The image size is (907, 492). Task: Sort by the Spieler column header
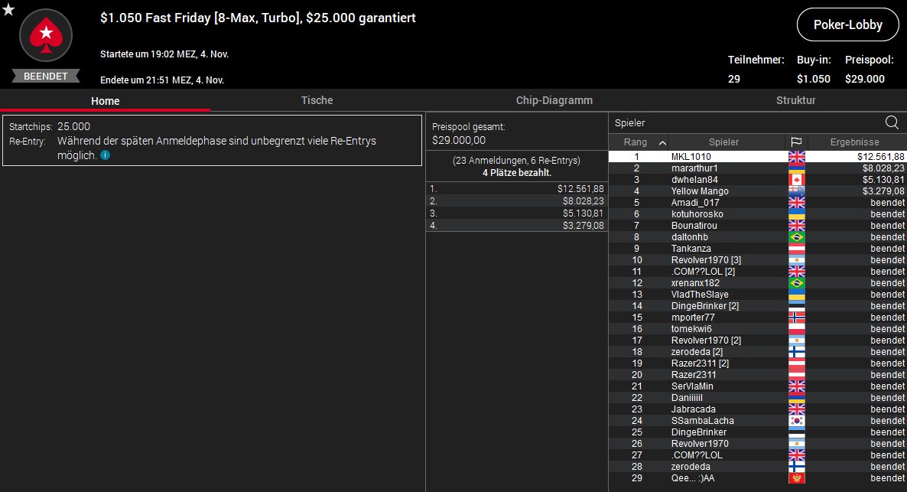[x=723, y=142]
